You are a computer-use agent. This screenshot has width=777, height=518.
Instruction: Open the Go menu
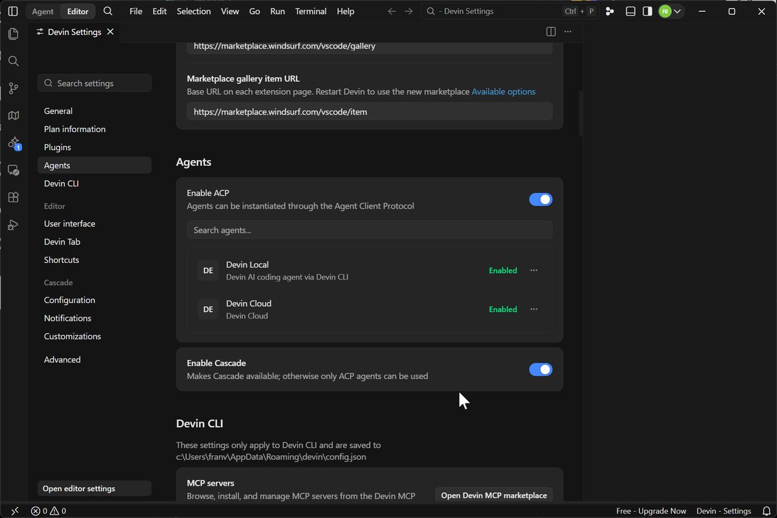pyautogui.click(x=254, y=11)
